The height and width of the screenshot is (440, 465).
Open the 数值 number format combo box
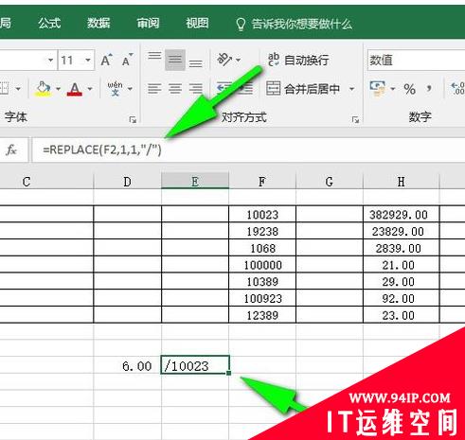(x=416, y=60)
